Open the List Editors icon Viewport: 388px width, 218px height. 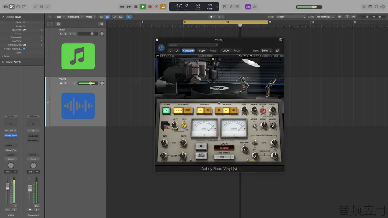(x=364, y=7)
